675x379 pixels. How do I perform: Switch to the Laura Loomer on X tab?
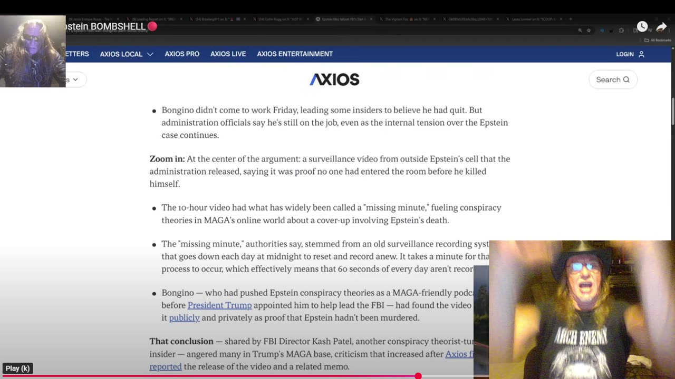point(532,19)
